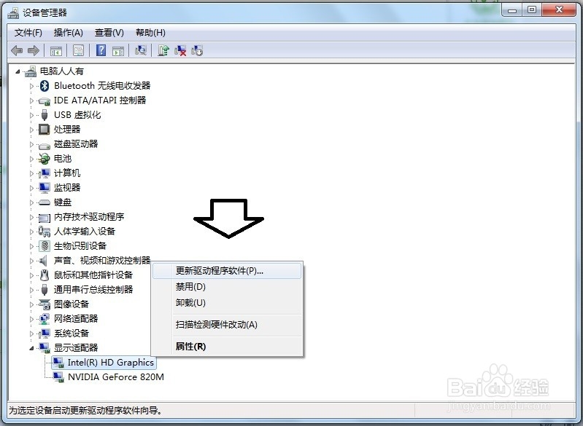
Task: Choose 属性(R) from context menu
Action: click(227, 346)
